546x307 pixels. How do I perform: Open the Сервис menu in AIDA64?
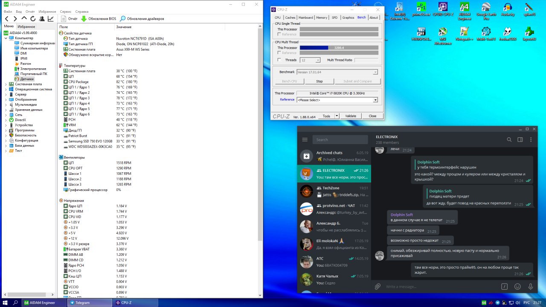point(66,12)
